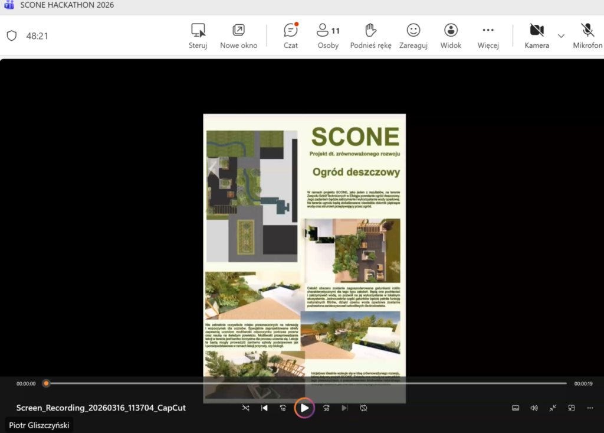Open media player more options ellipsis
The height and width of the screenshot is (433, 604).
click(x=590, y=408)
